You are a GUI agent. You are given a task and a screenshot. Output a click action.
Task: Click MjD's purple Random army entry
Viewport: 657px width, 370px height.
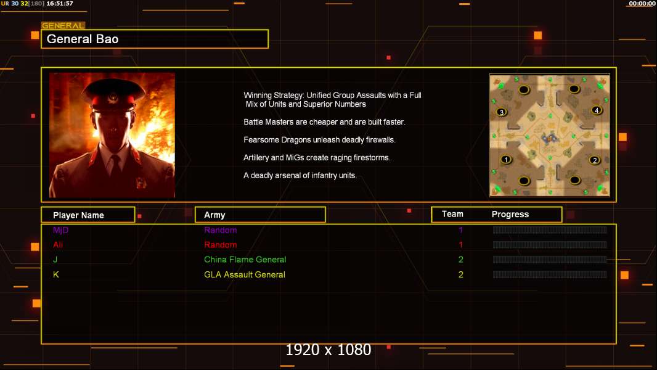point(221,230)
